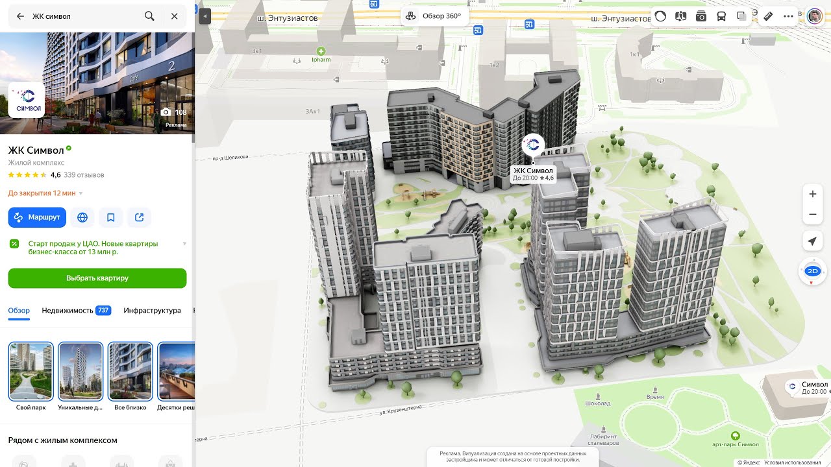This screenshot has width=831, height=467.
Task: Open the Свой парк story thumbnail
Action: pos(31,371)
